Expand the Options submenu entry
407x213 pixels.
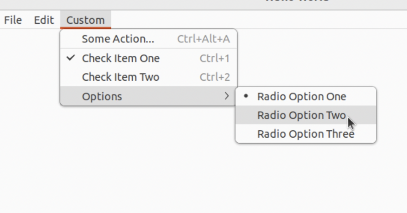pos(102,97)
